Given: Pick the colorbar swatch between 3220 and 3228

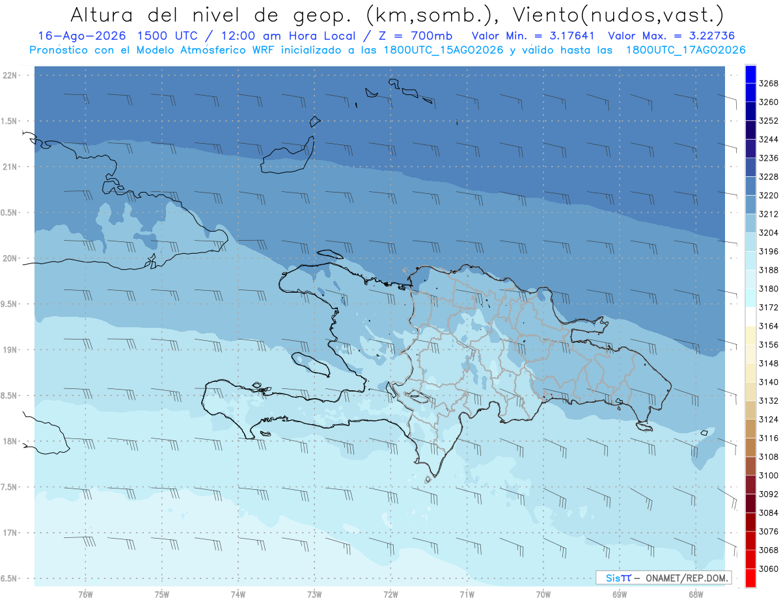Looking at the screenshot, I should click(x=750, y=186).
